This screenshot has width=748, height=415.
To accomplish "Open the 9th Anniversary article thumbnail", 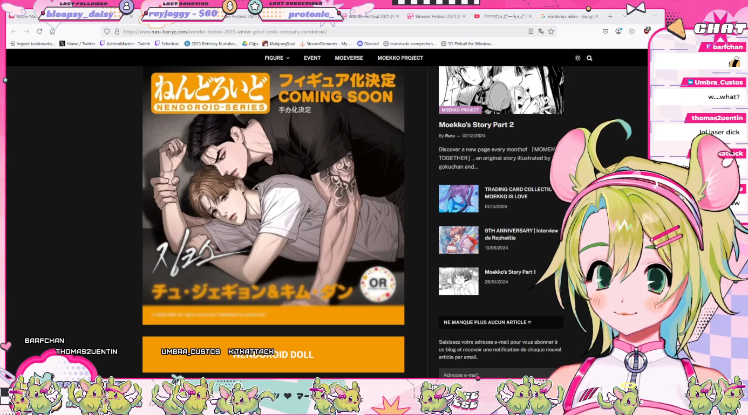I will point(459,240).
